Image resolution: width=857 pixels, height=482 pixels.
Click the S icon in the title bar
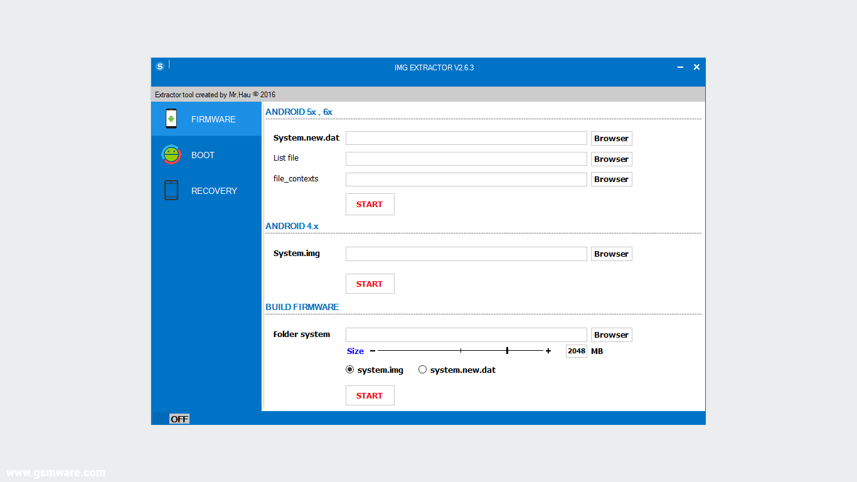(160, 66)
